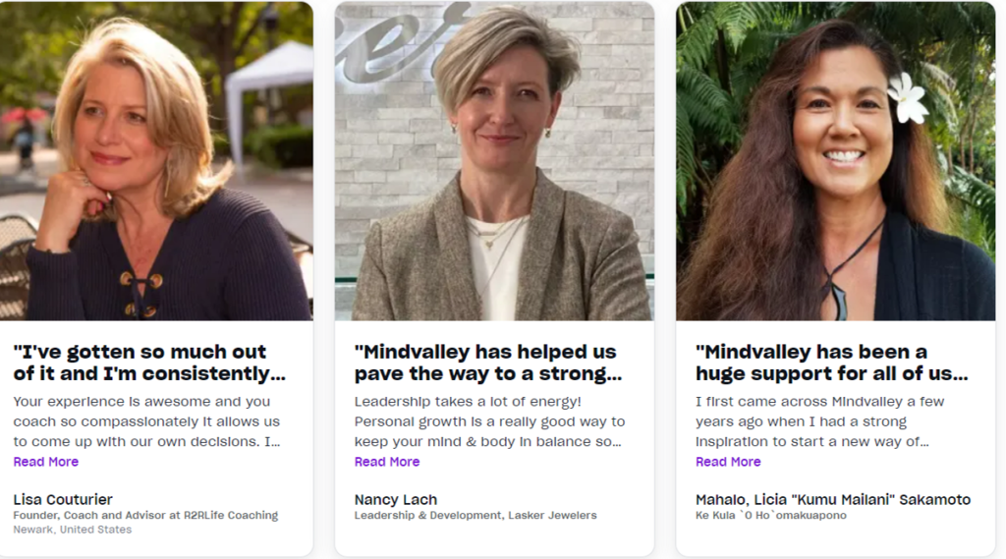Click the "Newark, United States" location text

(x=72, y=530)
